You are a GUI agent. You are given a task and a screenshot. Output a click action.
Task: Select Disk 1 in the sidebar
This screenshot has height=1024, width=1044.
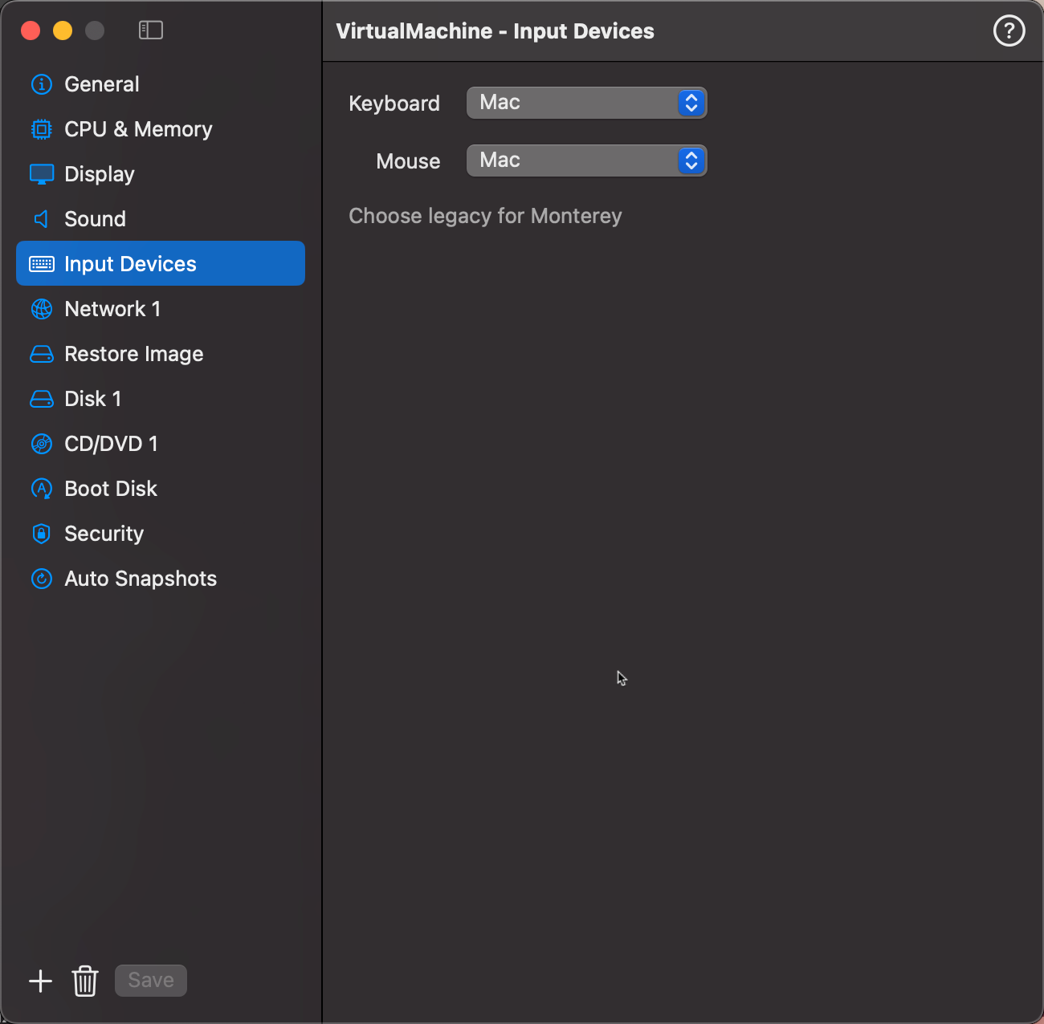[x=92, y=399]
